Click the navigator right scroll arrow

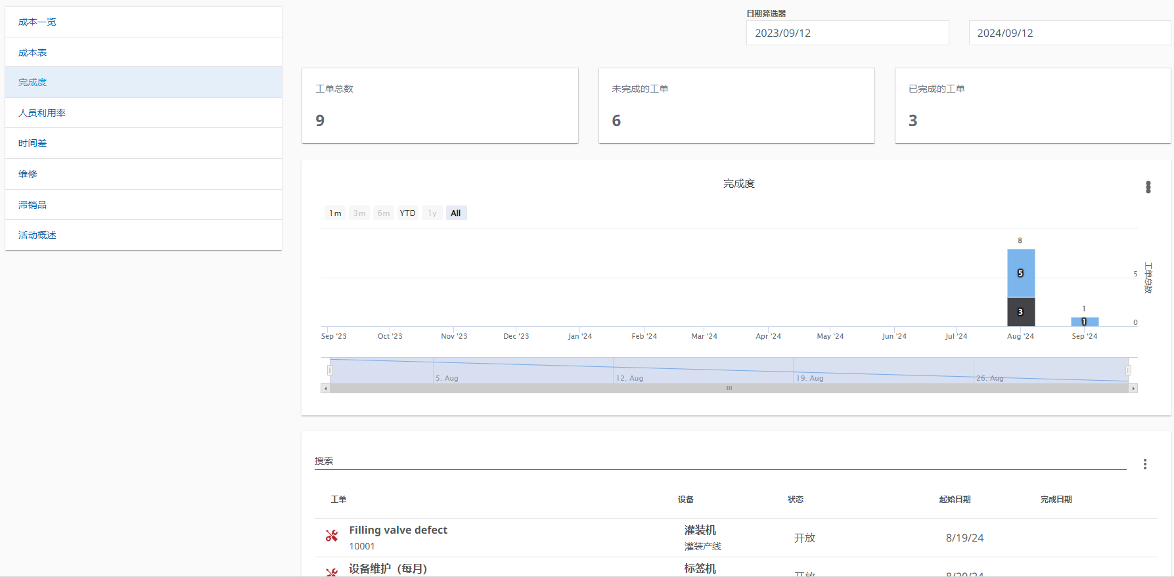1133,389
